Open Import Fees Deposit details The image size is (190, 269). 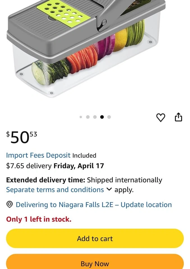(38, 155)
